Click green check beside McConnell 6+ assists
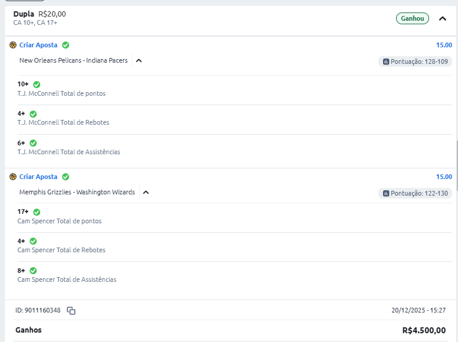 (33, 143)
